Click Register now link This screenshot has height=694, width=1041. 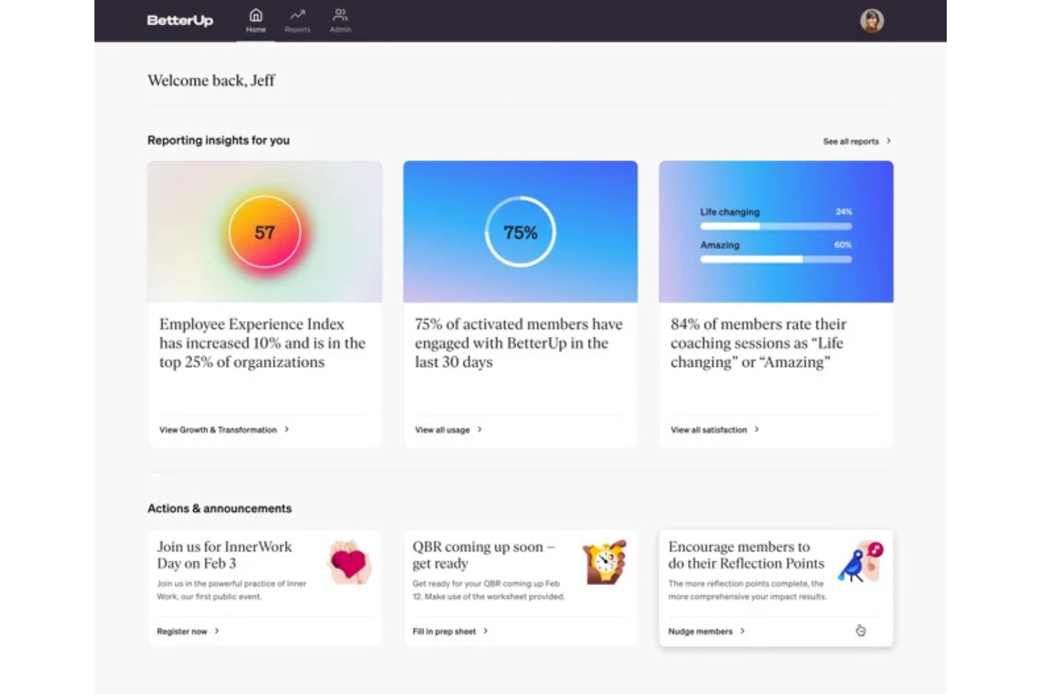click(182, 631)
